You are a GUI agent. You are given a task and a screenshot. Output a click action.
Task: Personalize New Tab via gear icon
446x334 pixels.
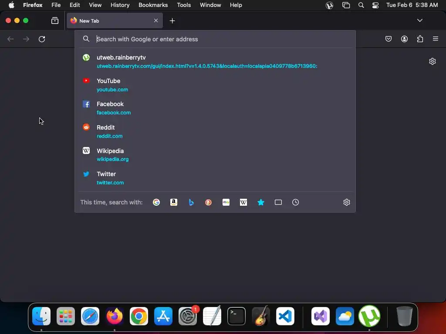(x=432, y=61)
